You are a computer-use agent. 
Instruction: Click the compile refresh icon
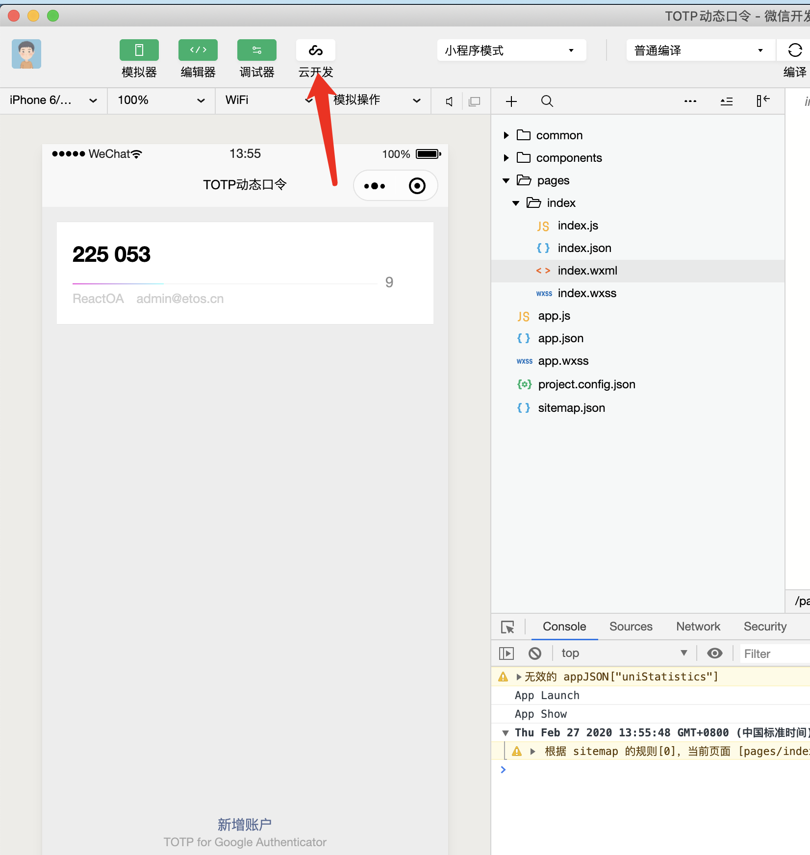(795, 50)
